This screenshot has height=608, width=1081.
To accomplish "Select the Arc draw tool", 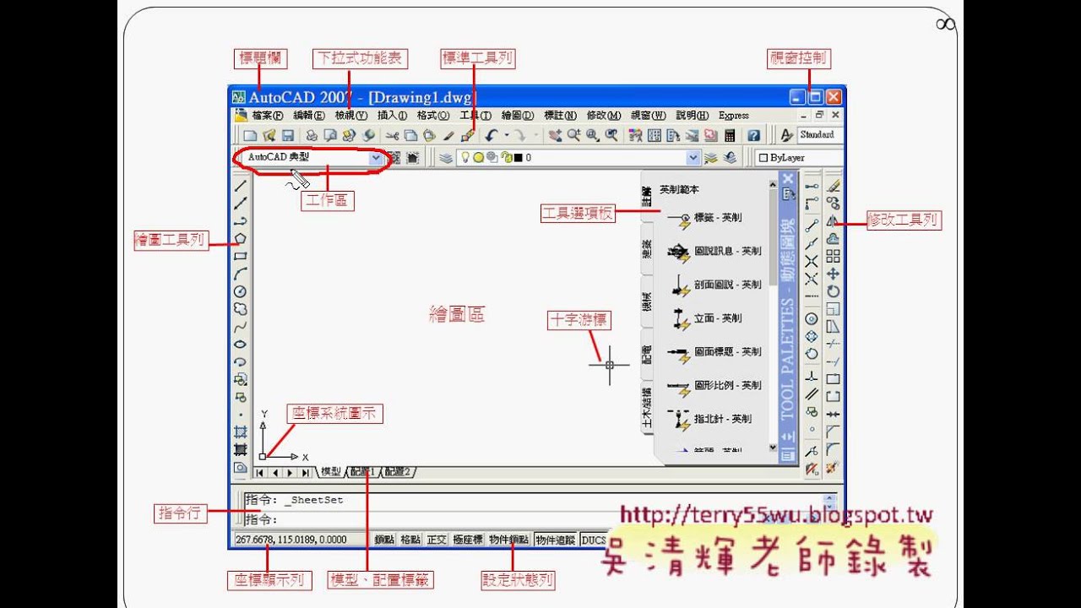I will click(241, 274).
